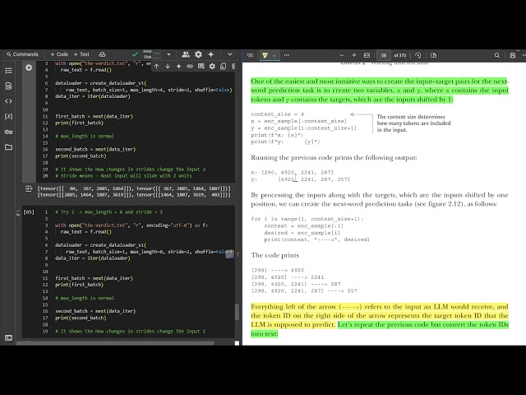Run the first code cell
The image size is (526, 395).
29,67
